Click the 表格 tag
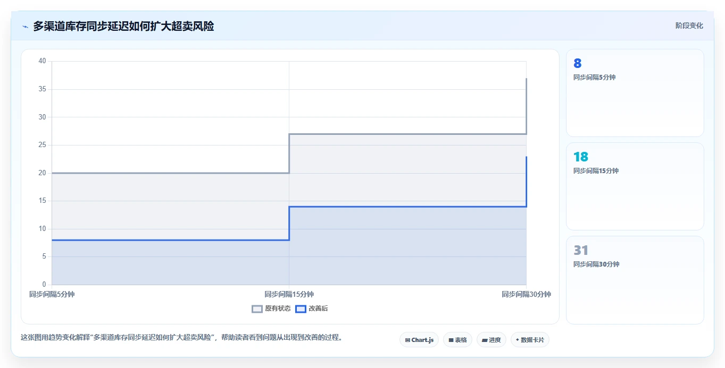Viewport: 725px width, 368px height. 457,340
